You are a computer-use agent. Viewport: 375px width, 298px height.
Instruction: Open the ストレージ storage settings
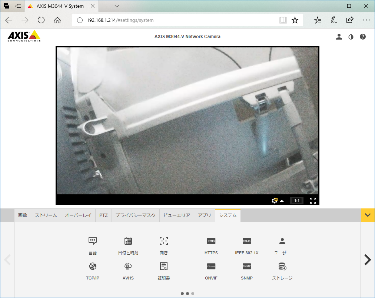282,266
